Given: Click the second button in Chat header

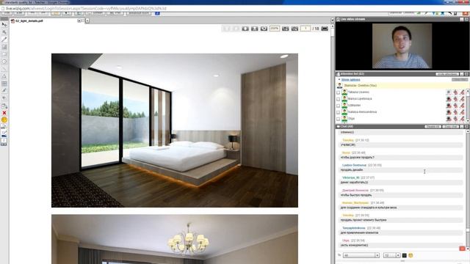Looking at the screenshot, I should [x=450, y=127].
